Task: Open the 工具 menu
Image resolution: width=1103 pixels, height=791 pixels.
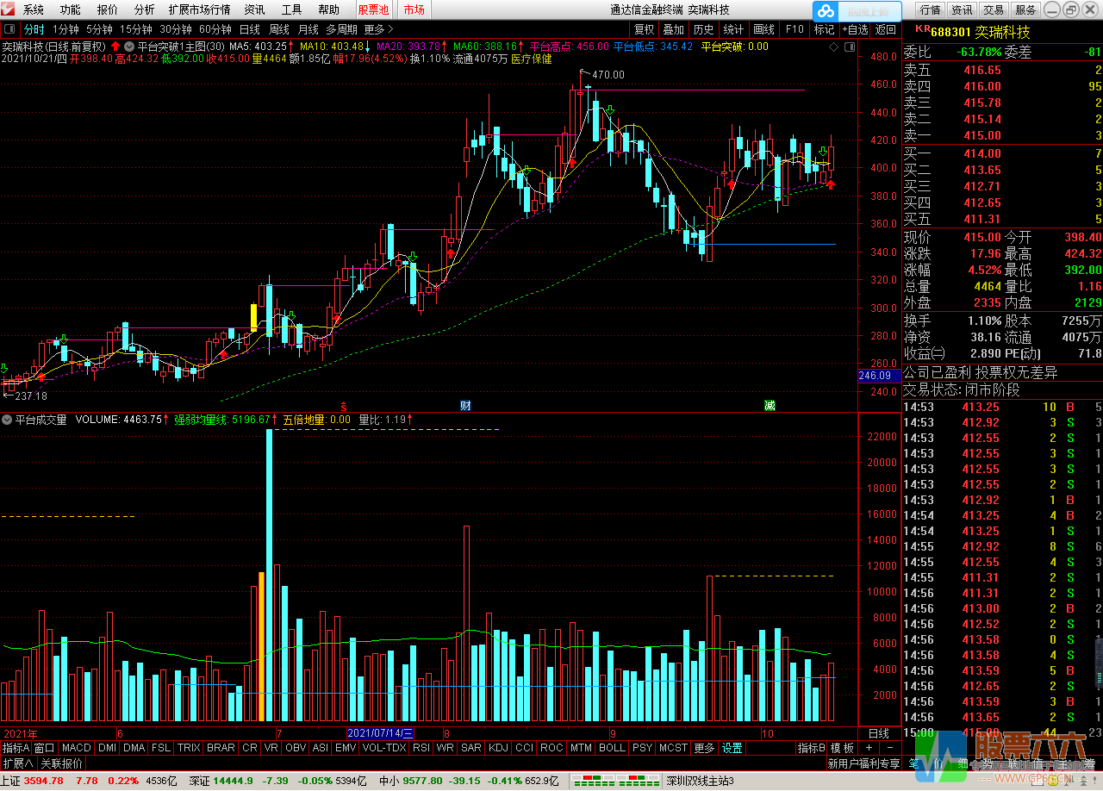Action: pos(291,9)
